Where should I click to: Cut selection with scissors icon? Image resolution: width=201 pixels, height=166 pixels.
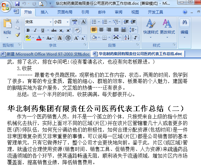pos(18,21)
